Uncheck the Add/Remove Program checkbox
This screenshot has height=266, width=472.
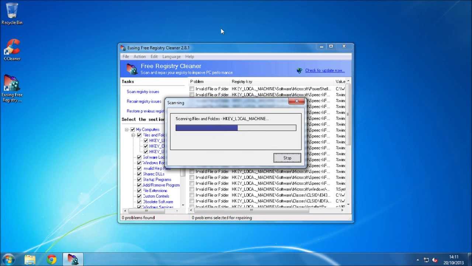tap(139, 185)
